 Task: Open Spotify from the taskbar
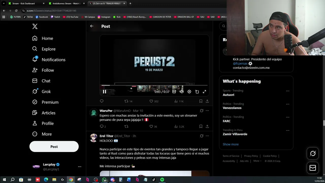click(x=162, y=180)
